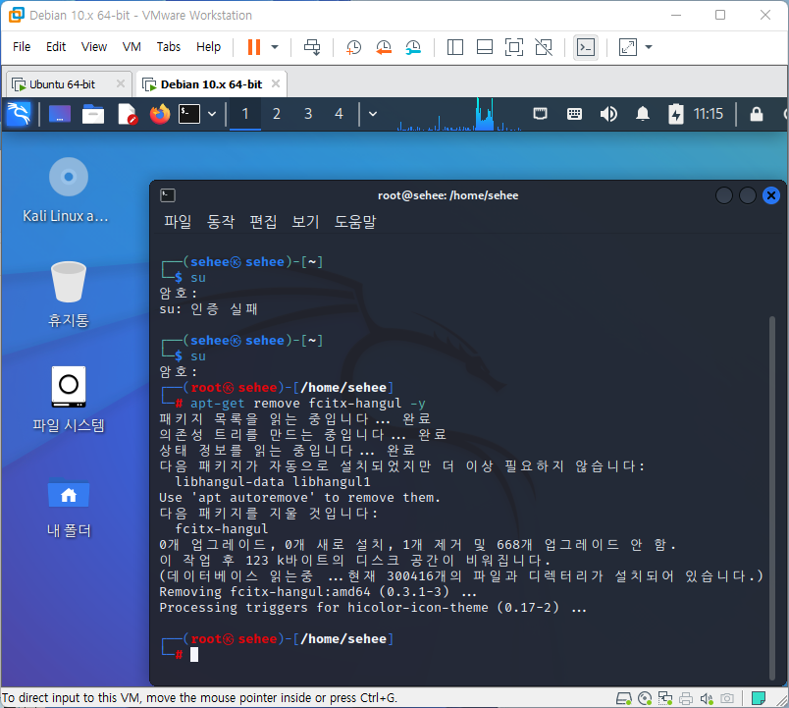Viewport: 789px width, 708px height.
Task: Click the terminal cursor prompt line
Action: pyautogui.click(x=194, y=655)
